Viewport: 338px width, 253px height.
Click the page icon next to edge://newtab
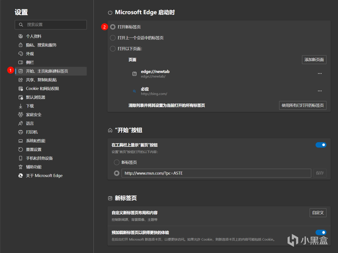tap(134, 74)
